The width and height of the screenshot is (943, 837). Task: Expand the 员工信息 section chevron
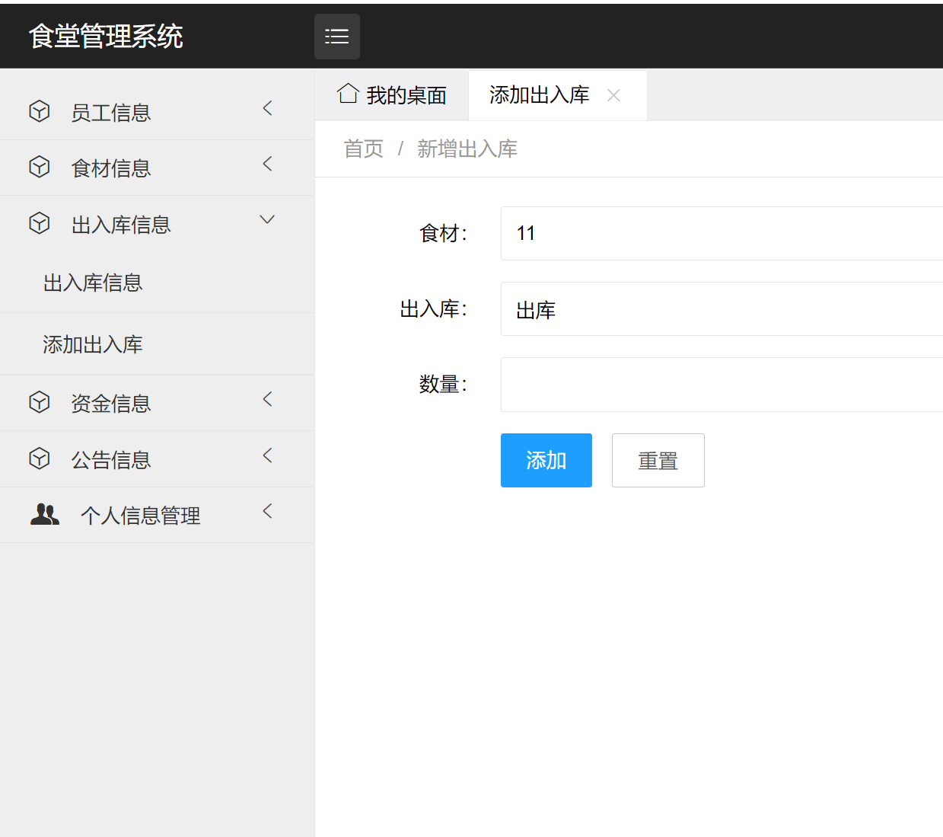click(267, 108)
